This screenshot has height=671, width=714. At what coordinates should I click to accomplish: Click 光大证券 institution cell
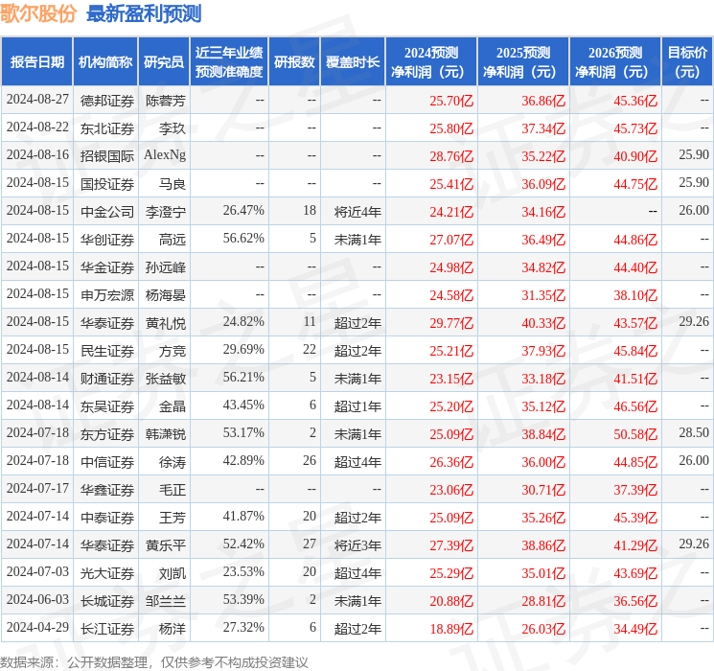point(107,573)
